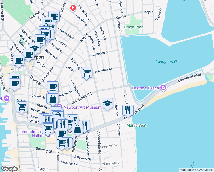Select the shopping bag marker near Freebody St
Image resolution: width=214 pixels, height=172 pixels.
click(77, 129)
